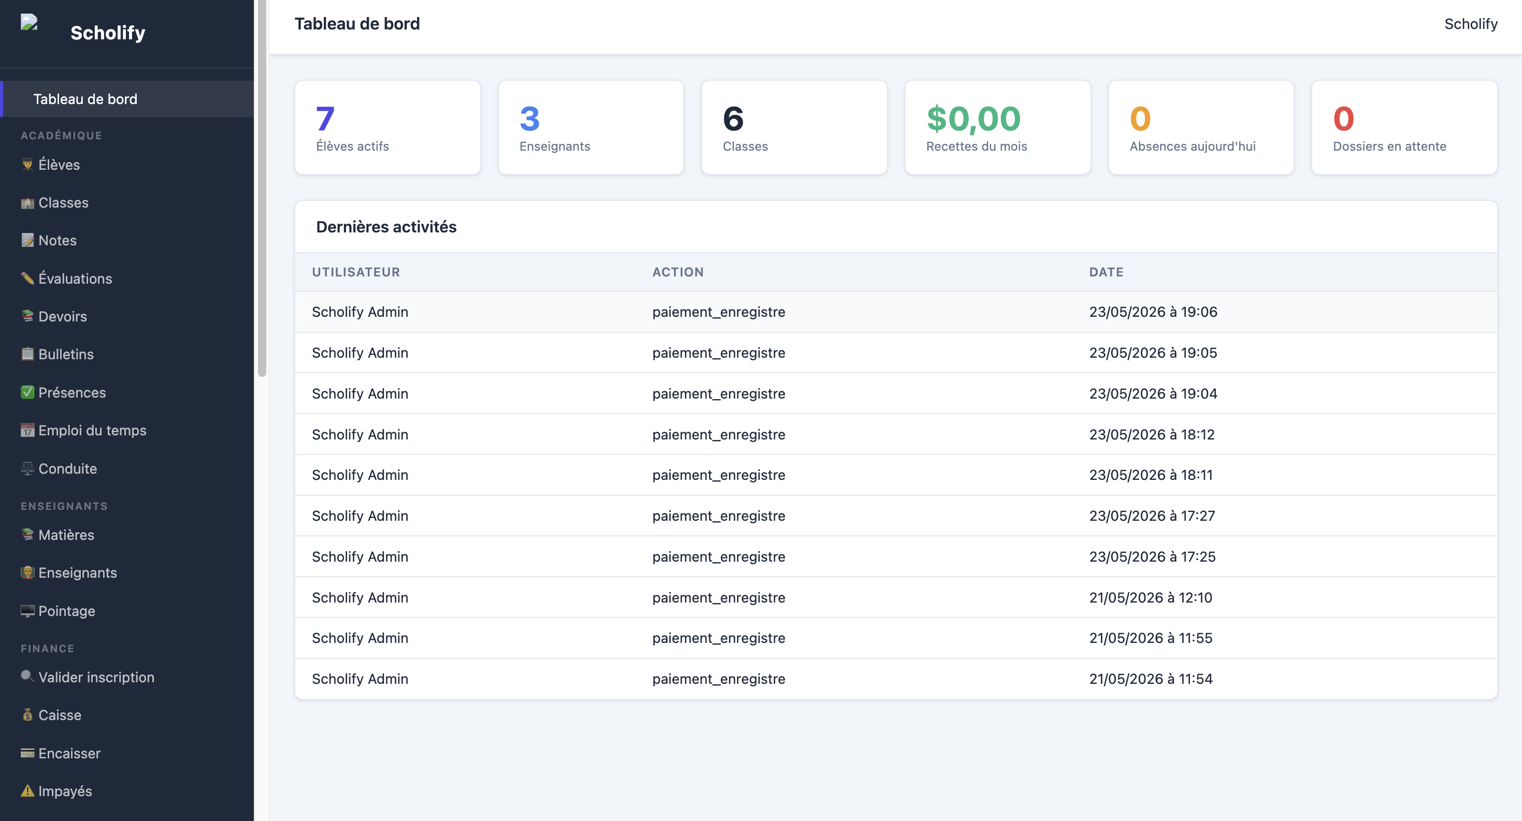The image size is (1522, 821).
Task: Click the Enseignants teacher icon
Action: (x=27, y=573)
